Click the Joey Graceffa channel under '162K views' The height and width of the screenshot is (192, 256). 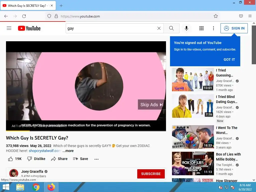tap(225, 107)
